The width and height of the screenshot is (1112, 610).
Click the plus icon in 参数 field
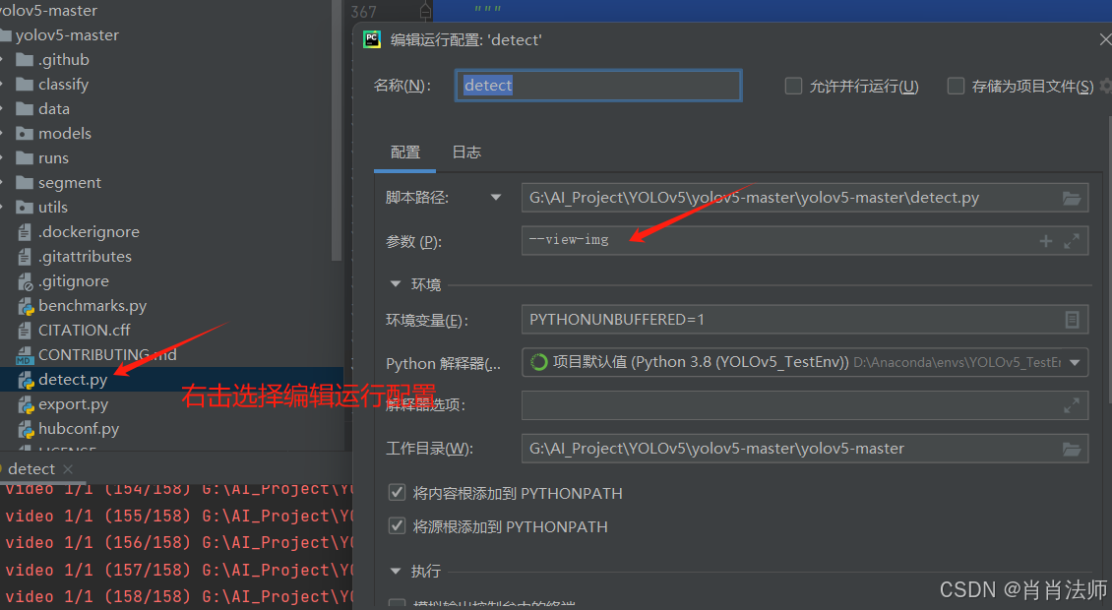(1045, 239)
